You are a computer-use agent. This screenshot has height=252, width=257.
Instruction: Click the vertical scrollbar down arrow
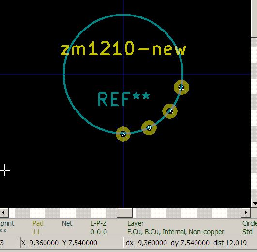254,204
